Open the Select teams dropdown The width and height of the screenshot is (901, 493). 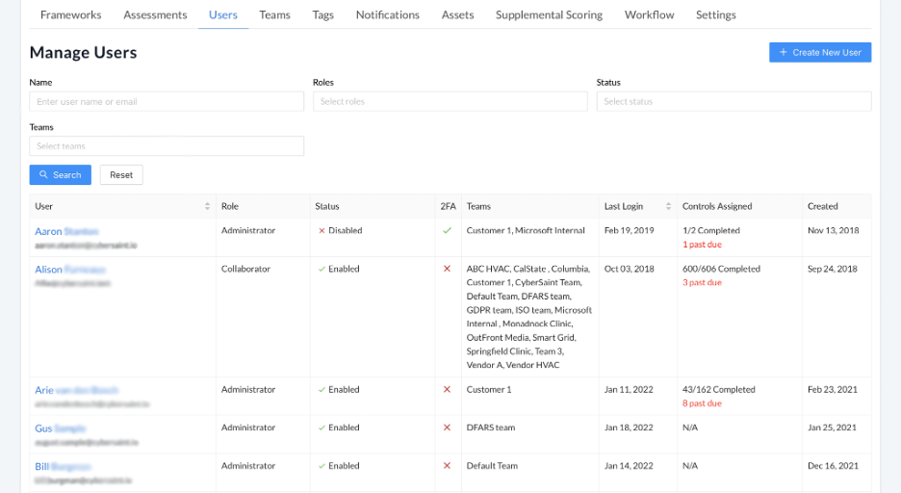click(x=167, y=146)
